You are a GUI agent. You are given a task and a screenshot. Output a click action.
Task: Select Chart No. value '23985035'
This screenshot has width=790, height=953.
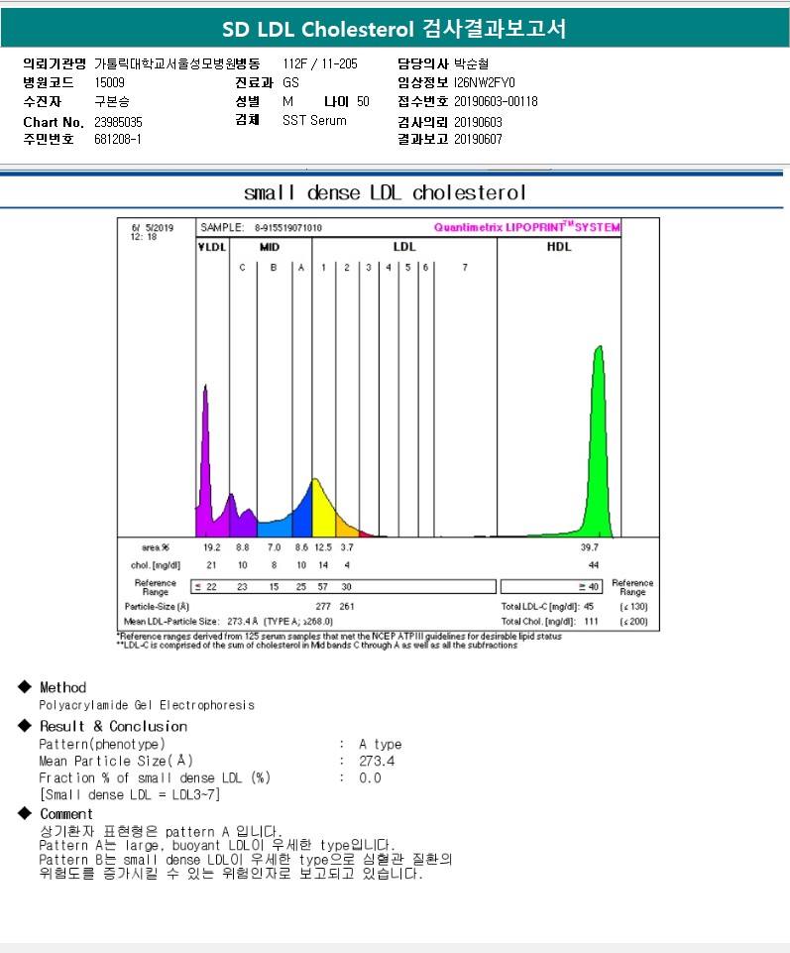pyautogui.click(x=119, y=122)
